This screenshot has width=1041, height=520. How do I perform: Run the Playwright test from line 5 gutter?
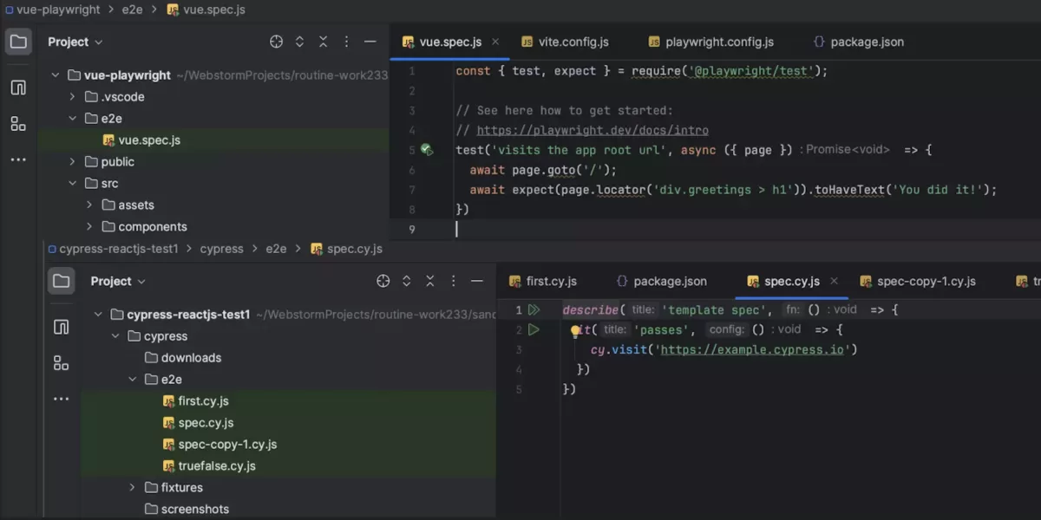click(x=426, y=150)
